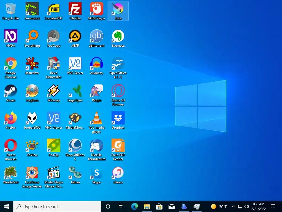Viewport: 282px width, 212px height.
Task: Click the Pidgin messenger icon
Action: 97,93
